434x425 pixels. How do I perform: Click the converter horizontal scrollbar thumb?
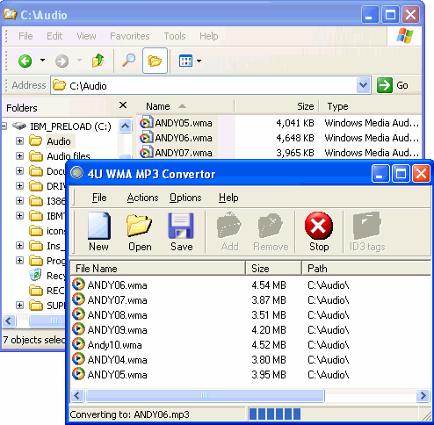click(205, 395)
